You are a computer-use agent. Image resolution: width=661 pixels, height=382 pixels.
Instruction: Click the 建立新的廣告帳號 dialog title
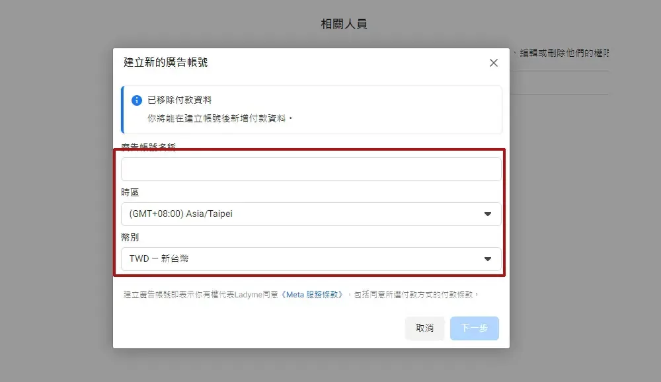coord(166,62)
